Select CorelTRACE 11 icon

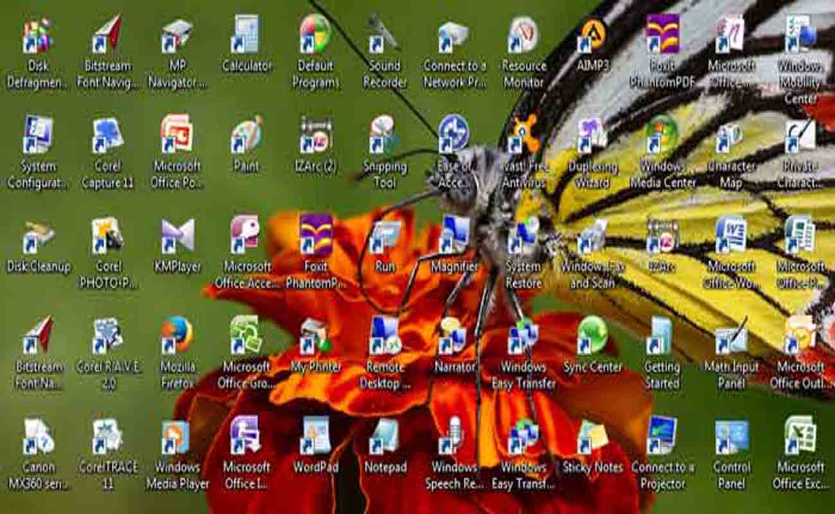[x=107, y=436]
